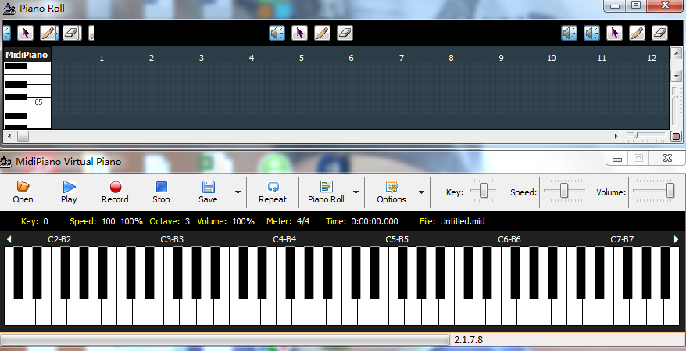
Task: Click the Meter 4/4 status value
Action: [302, 221]
